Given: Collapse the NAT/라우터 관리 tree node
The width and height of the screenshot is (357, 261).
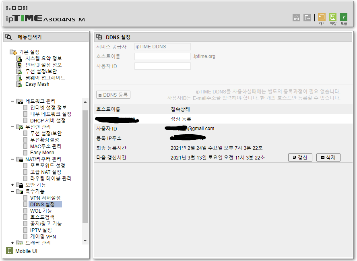Looking at the screenshot, I should click(12, 159).
